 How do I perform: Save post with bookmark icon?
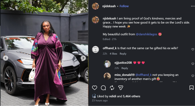pos(191,88)
